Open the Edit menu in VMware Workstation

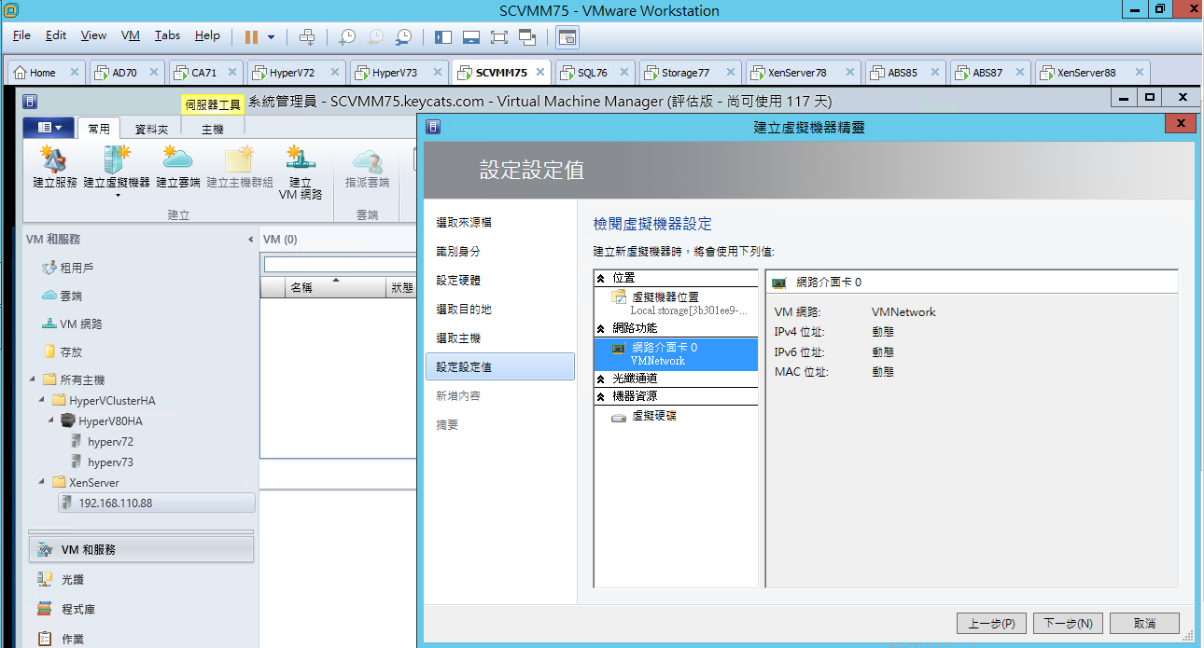coord(56,35)
